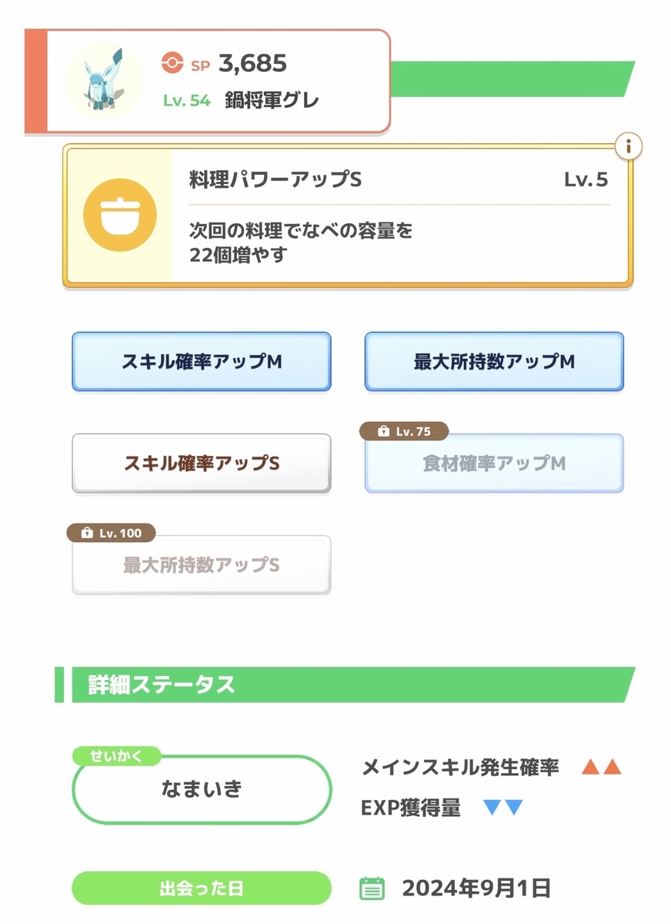
Task: Tap the 出会った日 label pill
Action: click(x=202, y=889)
